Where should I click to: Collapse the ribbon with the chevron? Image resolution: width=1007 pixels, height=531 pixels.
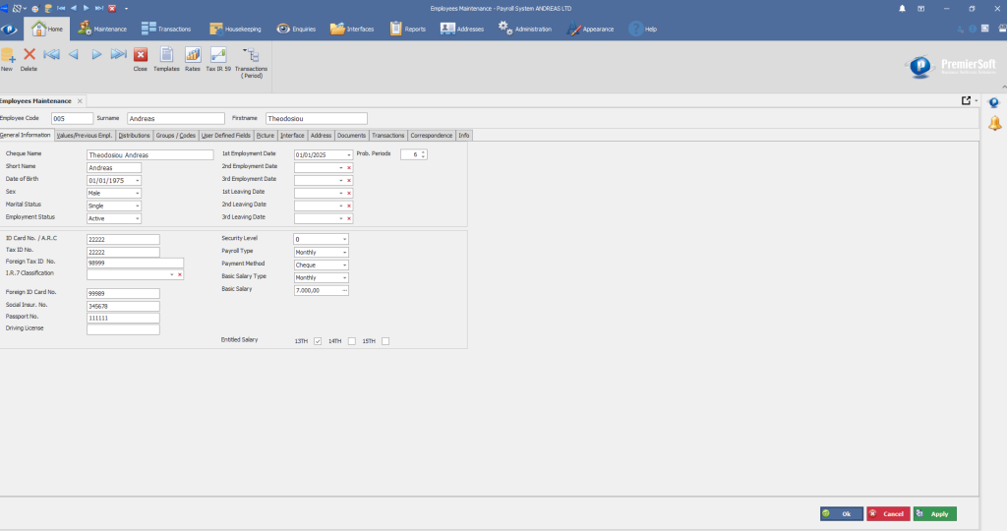(x=1004, y=88)
